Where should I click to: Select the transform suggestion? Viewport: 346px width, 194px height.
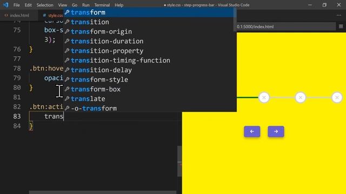(150, 12)
